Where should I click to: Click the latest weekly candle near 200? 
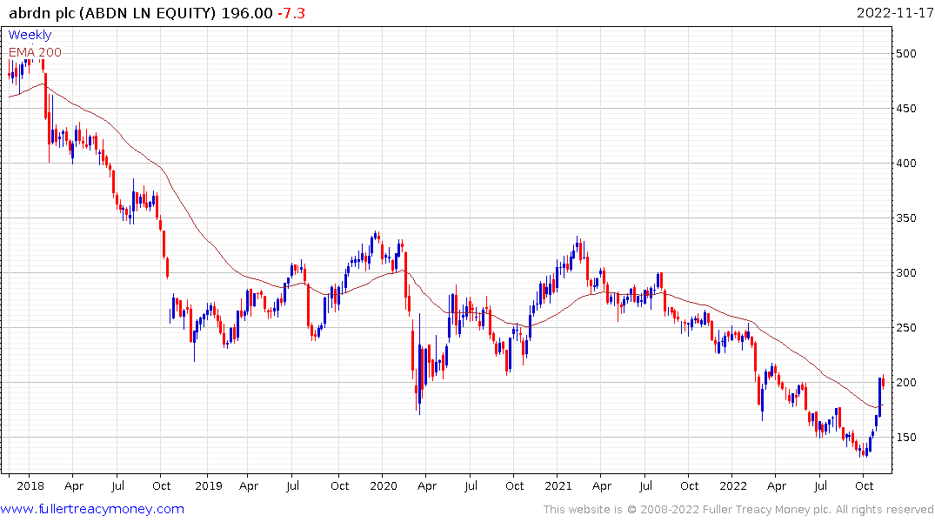click(x=883, y=383)
